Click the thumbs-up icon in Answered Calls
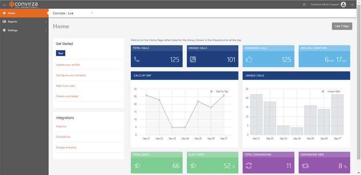 (x=249, y=60)
